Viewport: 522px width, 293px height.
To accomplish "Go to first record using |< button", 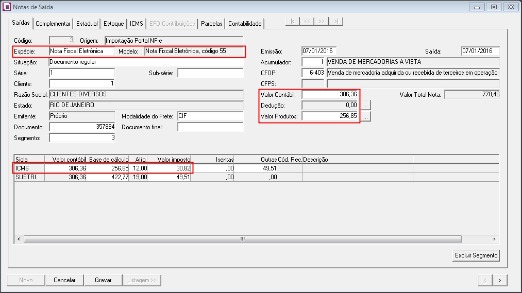I will [x=293, y=21].
